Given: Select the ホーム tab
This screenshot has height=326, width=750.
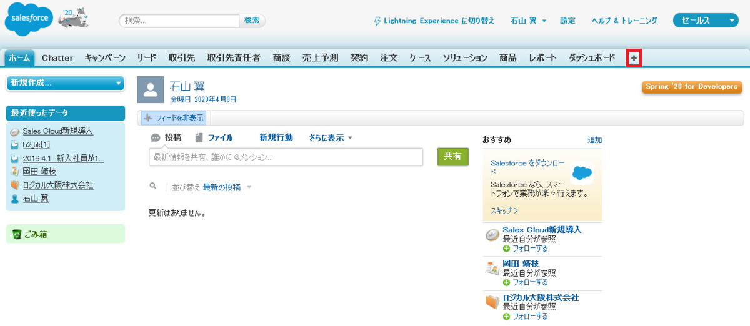Looking at the screenshot, I should 19,58.
